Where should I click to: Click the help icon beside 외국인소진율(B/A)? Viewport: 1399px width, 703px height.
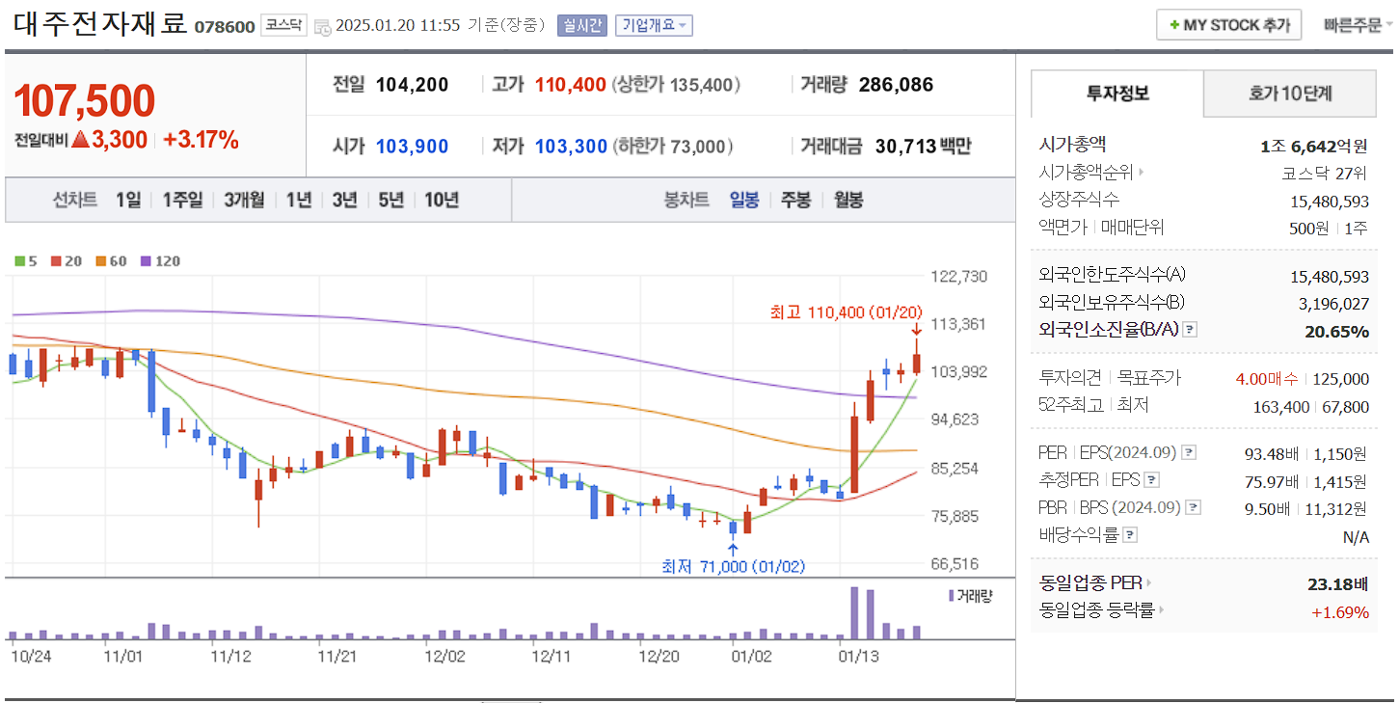coord(1190,331)
